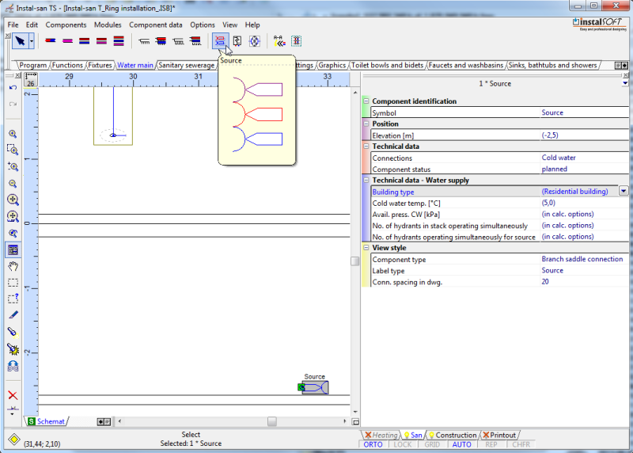
Task: Toggle GRID mode in status bar
Action: 432,444
